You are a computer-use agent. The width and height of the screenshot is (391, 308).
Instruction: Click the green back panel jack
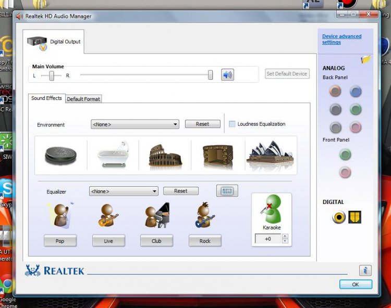pyautogui.click(x=356, y=109)
